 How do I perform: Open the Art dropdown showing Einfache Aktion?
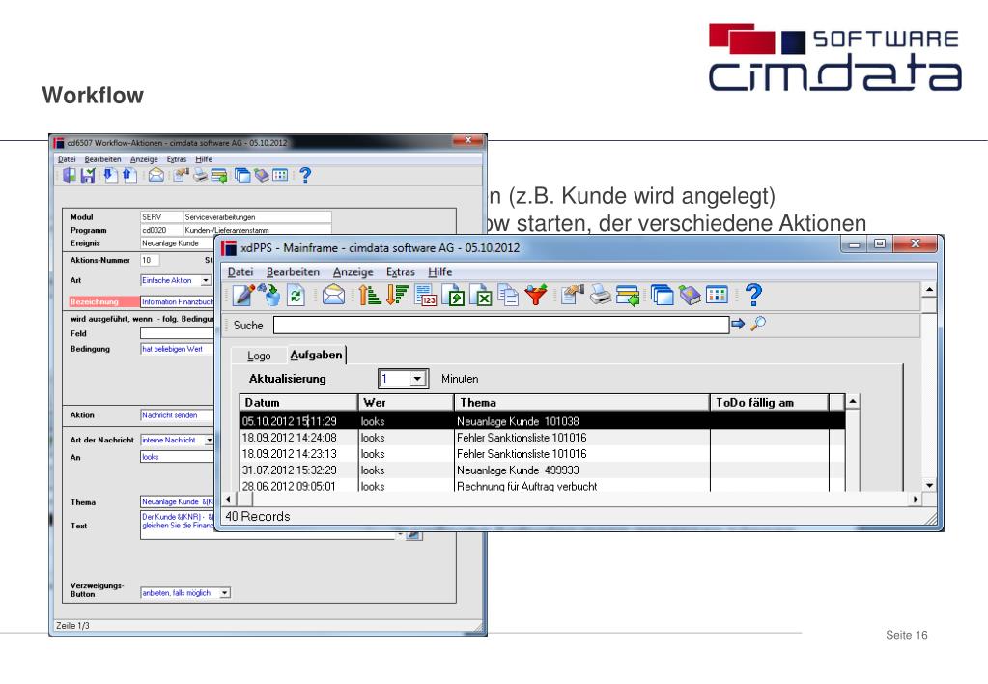206,280
